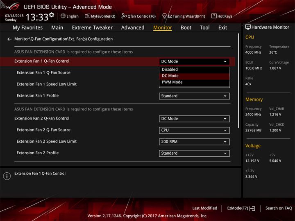The image size is (295, 221).
Task: Click the info icon in help area
Action: [7, 176]
